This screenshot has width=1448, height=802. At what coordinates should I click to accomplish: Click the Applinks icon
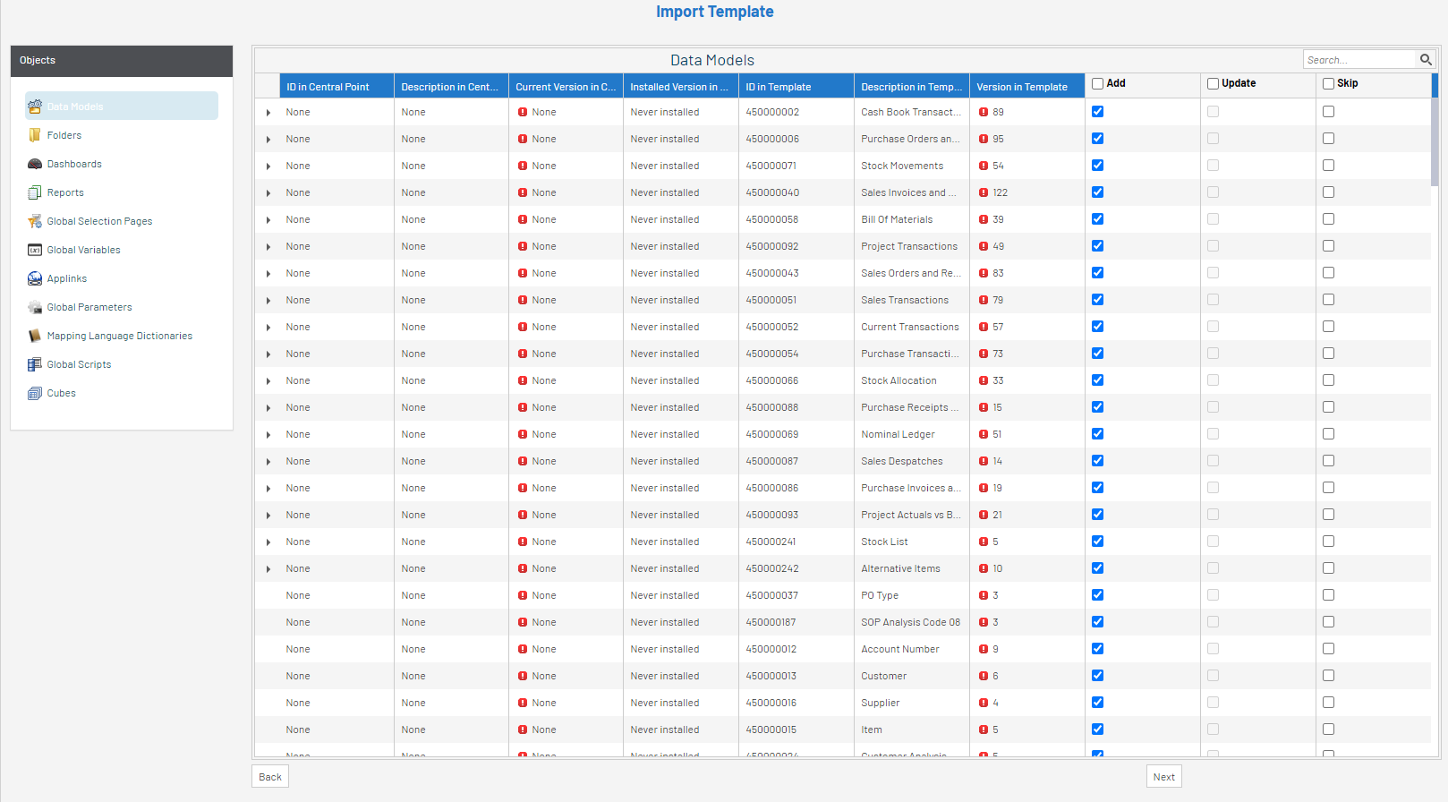pyautogui.click(x=35, y=278)
